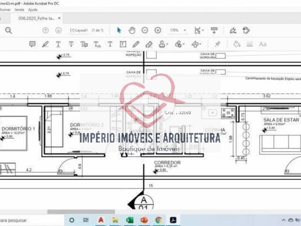Click the Cortana circle icon

point(72,220)
